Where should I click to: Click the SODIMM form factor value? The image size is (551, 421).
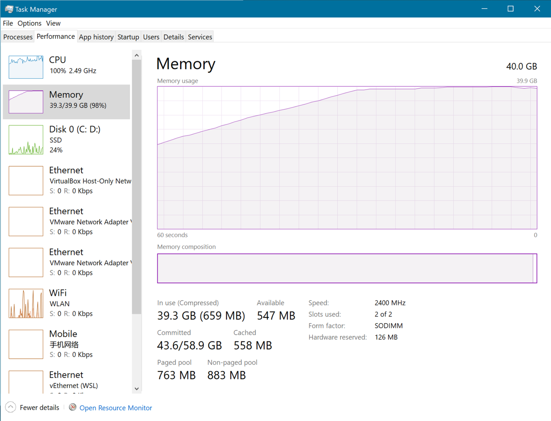pos(388,326)
